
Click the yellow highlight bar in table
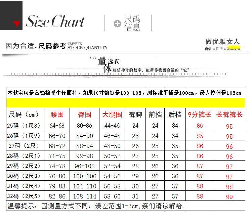(x=126, y=103)
